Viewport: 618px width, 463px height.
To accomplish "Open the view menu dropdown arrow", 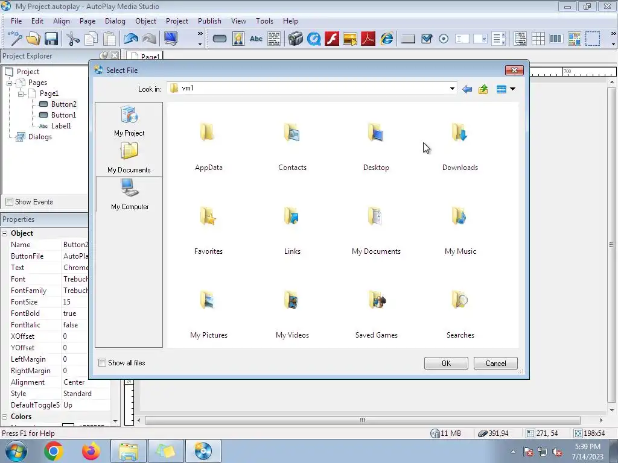I will 513,89.
